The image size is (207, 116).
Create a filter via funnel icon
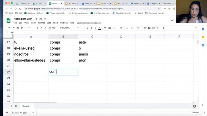(x=158, y=28)
